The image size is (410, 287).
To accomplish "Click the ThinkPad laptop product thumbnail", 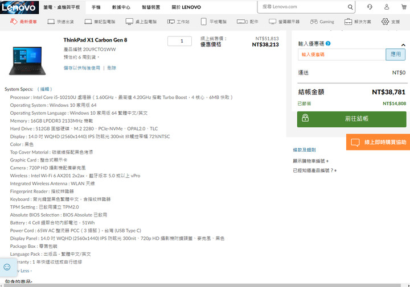I will 27,61.
